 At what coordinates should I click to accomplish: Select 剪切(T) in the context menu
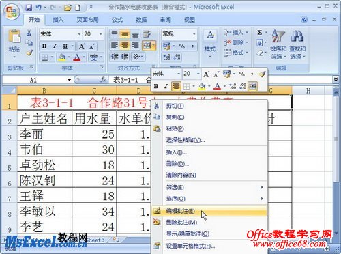pos(209,106)
